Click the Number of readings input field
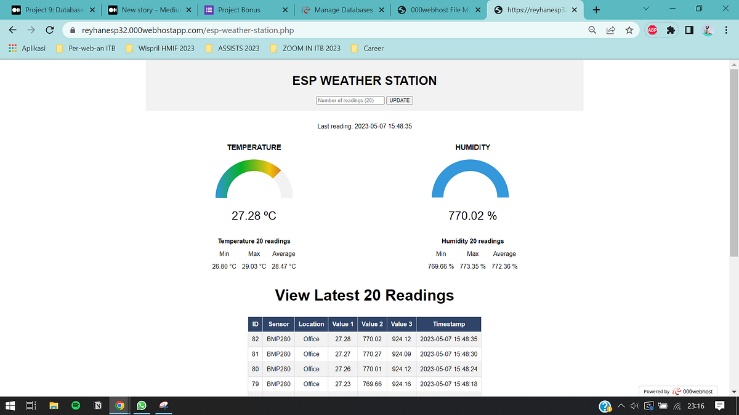739x415 pixels. tap(350, 100)
